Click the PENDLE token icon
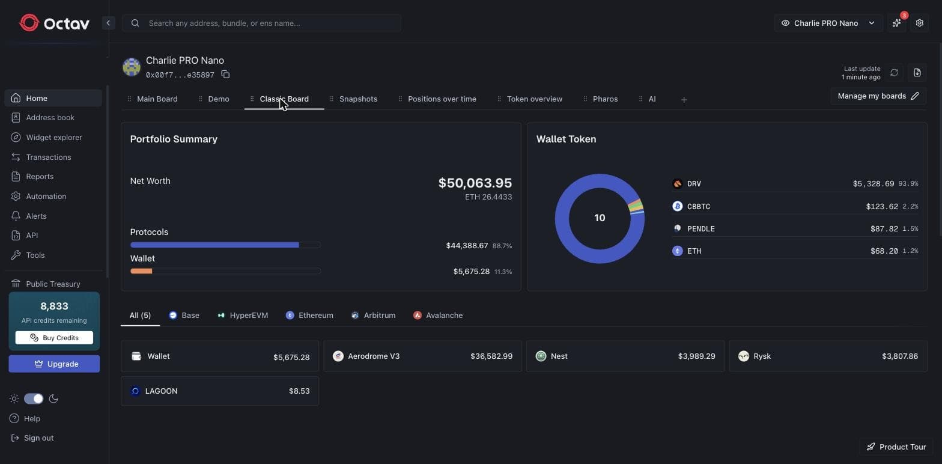The image size is (942, 464). tap(677, 228)
